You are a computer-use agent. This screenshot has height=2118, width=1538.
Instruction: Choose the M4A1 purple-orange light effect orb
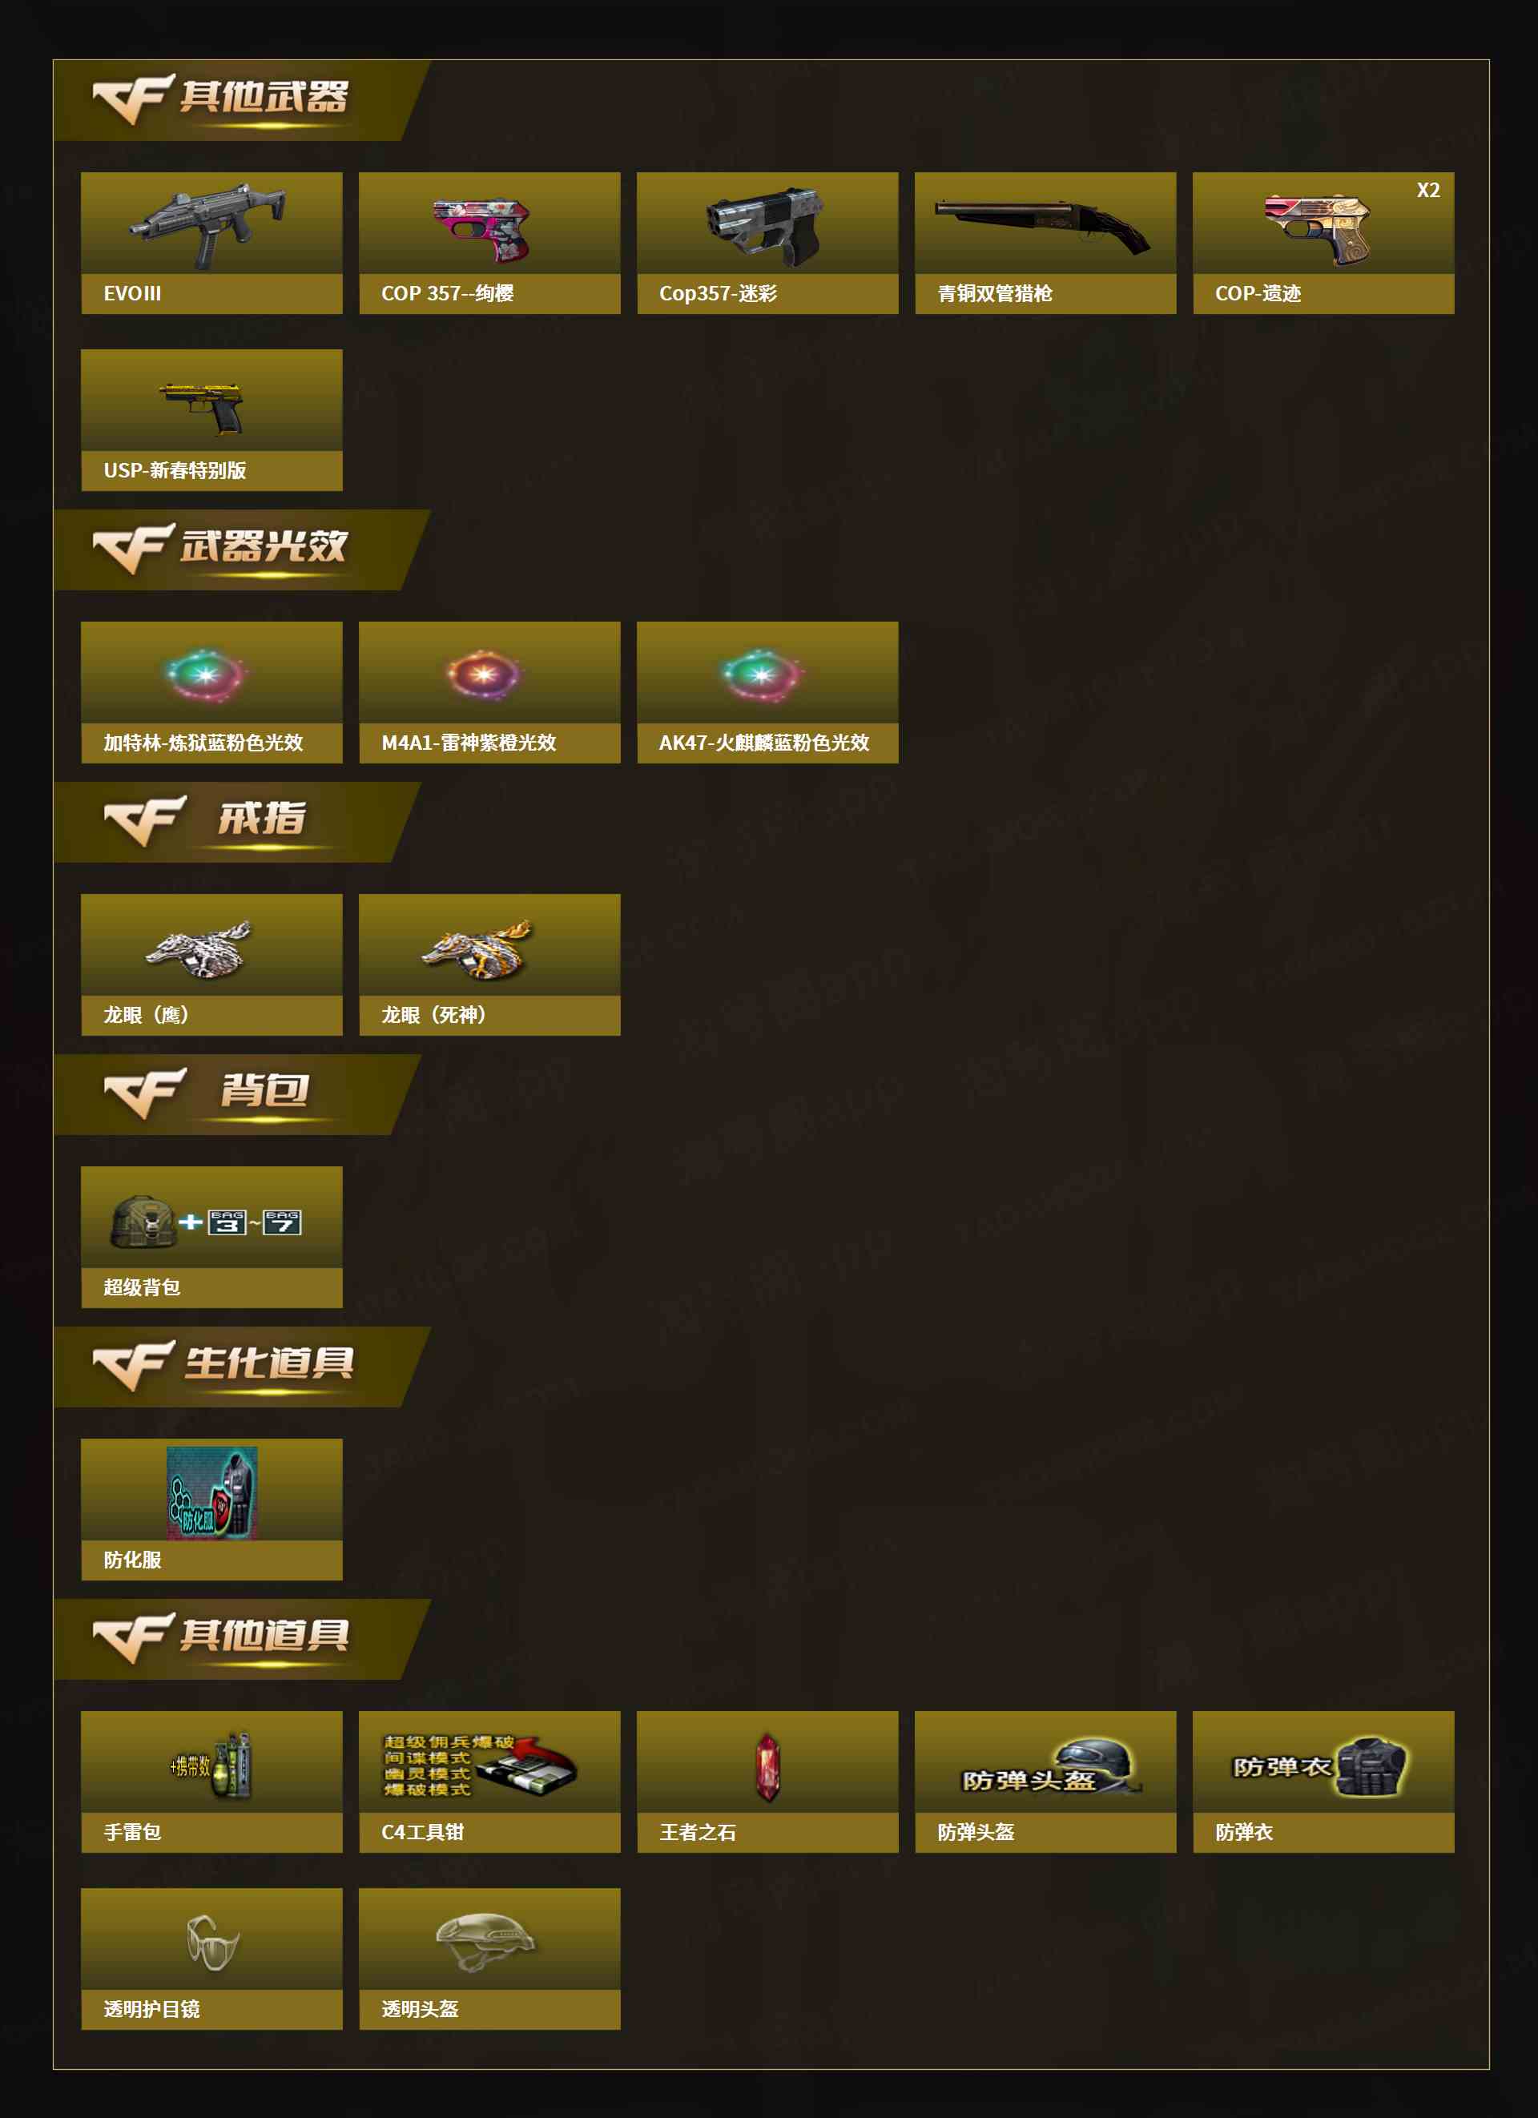[x=484, y=674]
